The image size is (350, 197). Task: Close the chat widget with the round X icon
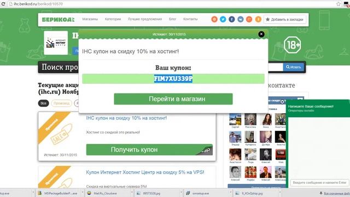282,102
